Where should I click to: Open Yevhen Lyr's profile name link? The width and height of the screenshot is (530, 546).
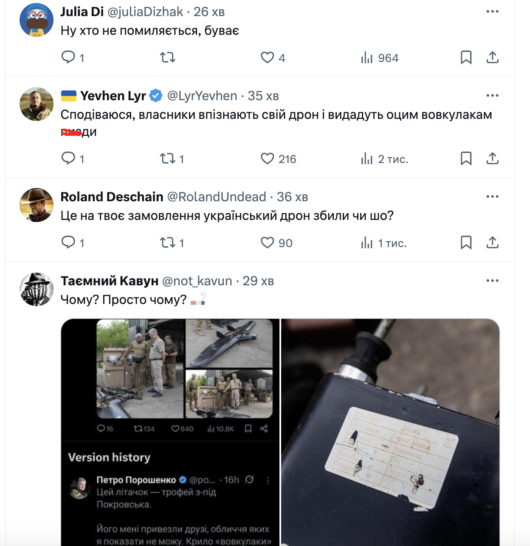[x=113, y=96]
